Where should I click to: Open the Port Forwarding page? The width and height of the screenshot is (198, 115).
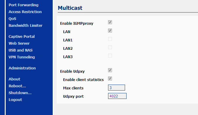tap(24, 5)
